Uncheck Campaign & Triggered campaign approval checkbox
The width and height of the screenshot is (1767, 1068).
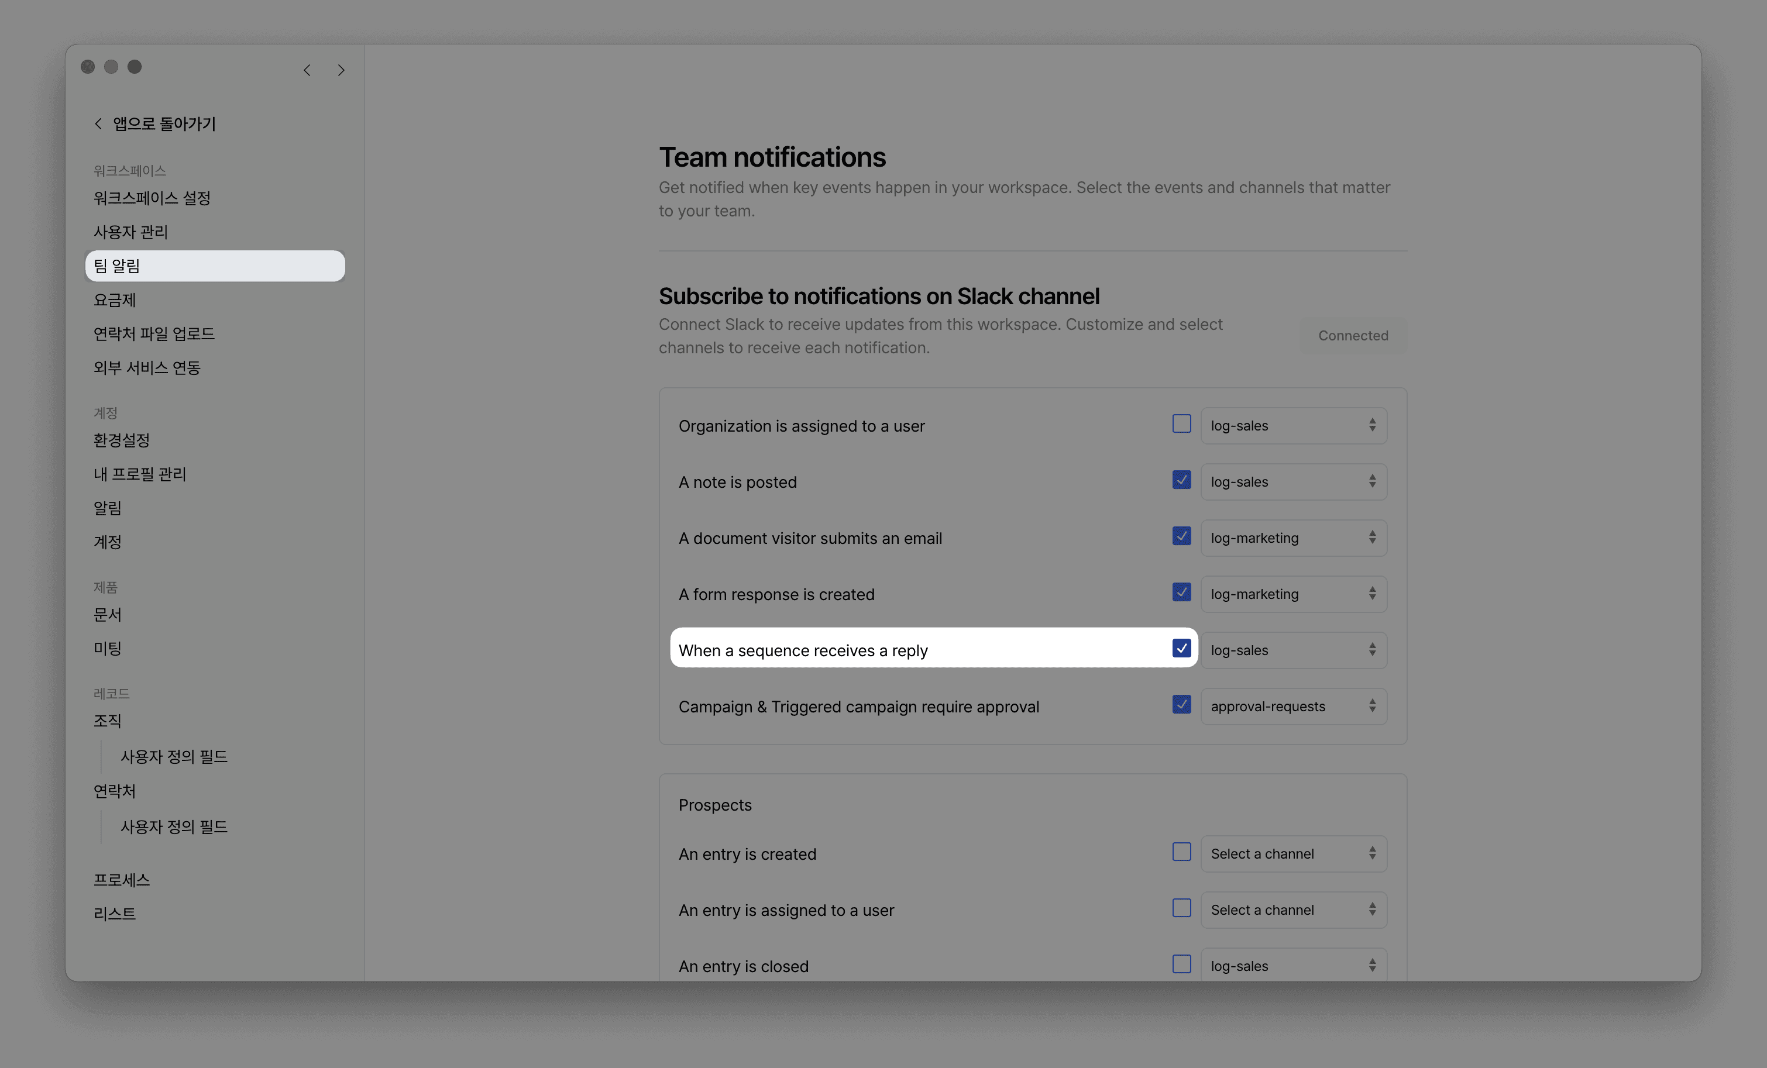(x=1181, y=705)
